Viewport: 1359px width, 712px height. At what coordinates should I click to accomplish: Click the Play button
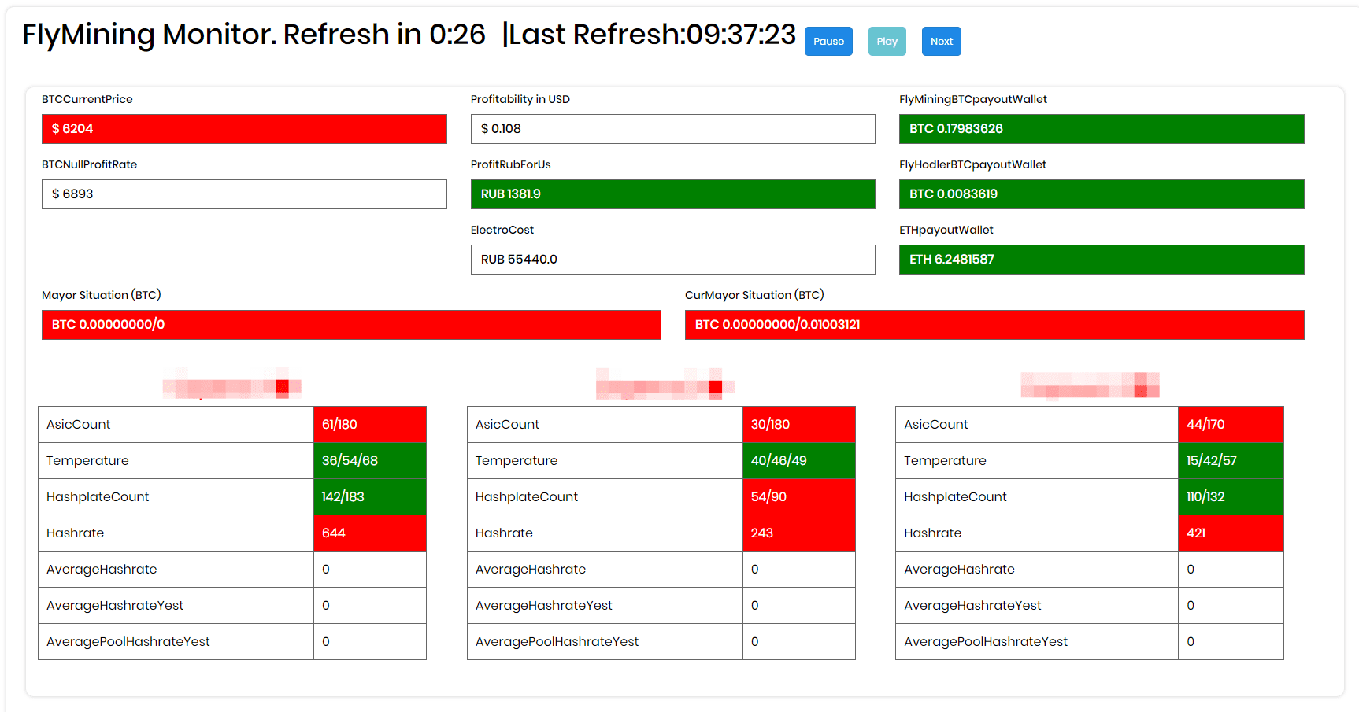(887, 42)
